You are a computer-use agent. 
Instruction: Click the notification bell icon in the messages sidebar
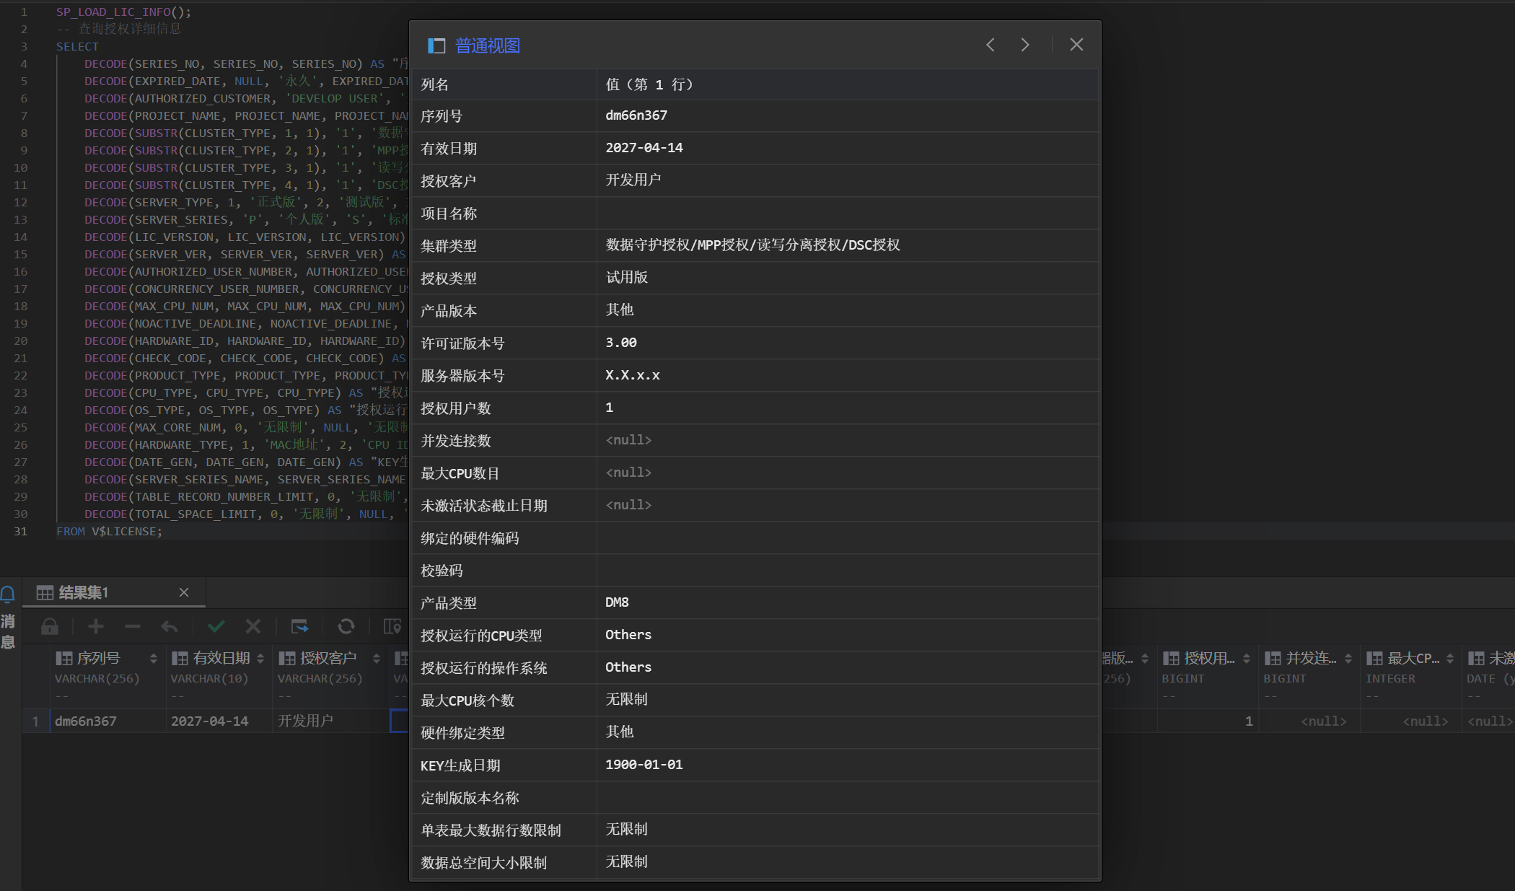click(x=8, y=594)
